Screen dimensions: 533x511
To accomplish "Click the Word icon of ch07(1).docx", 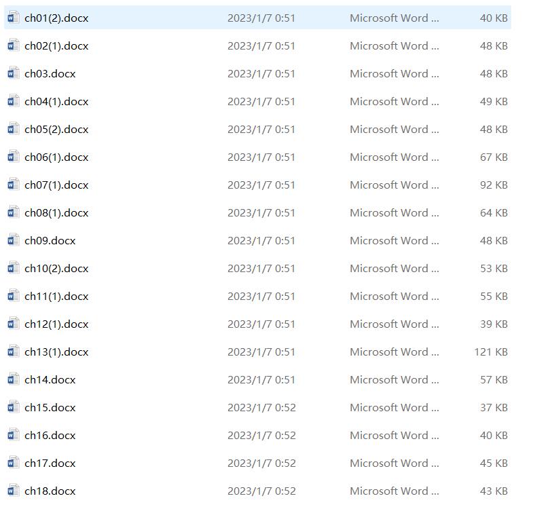I will pos(14,185).
